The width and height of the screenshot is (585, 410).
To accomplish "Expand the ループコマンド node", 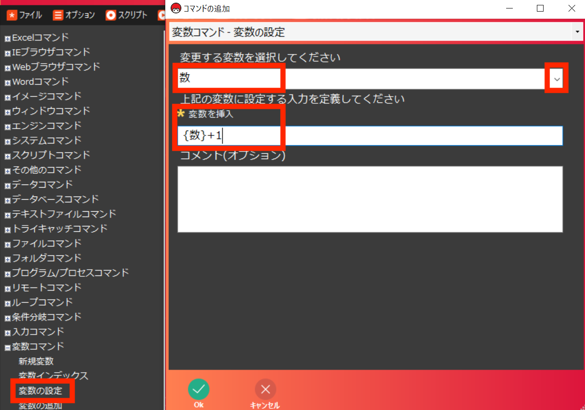I will pos(8,304).
